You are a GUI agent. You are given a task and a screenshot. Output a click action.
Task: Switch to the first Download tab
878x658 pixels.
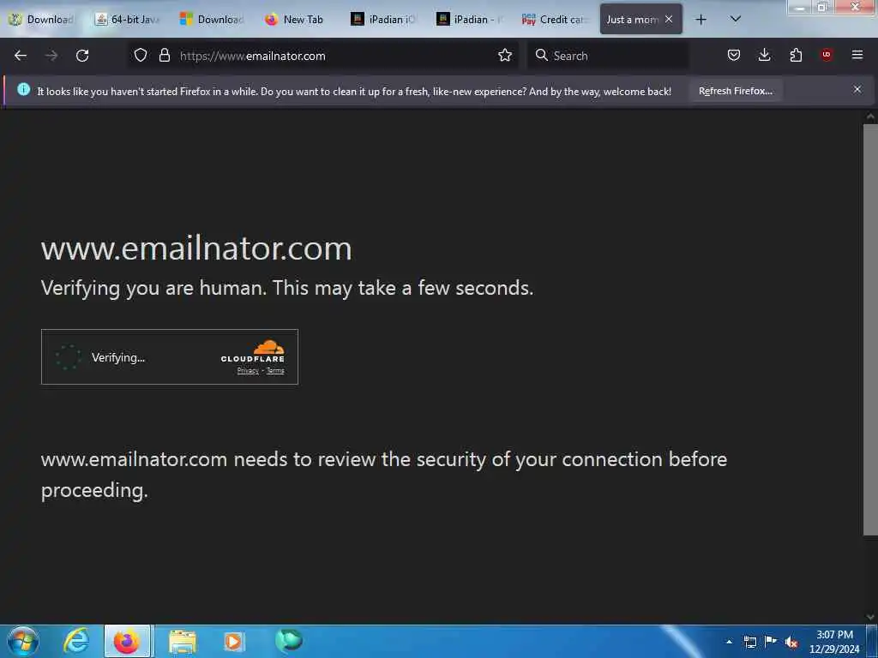(x=43, y=20)
